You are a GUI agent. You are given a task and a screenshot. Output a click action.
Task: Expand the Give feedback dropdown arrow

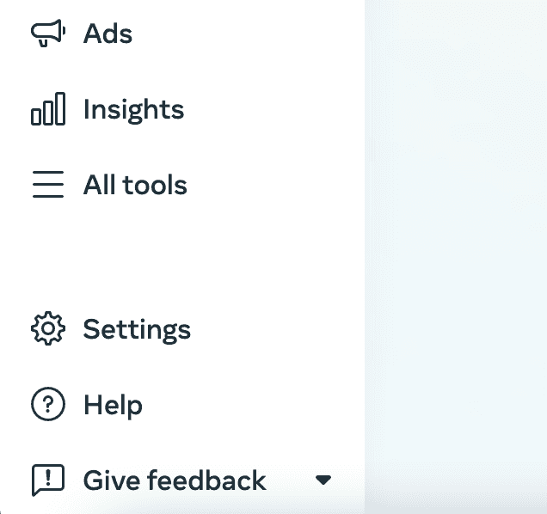[x=323, y=480]
